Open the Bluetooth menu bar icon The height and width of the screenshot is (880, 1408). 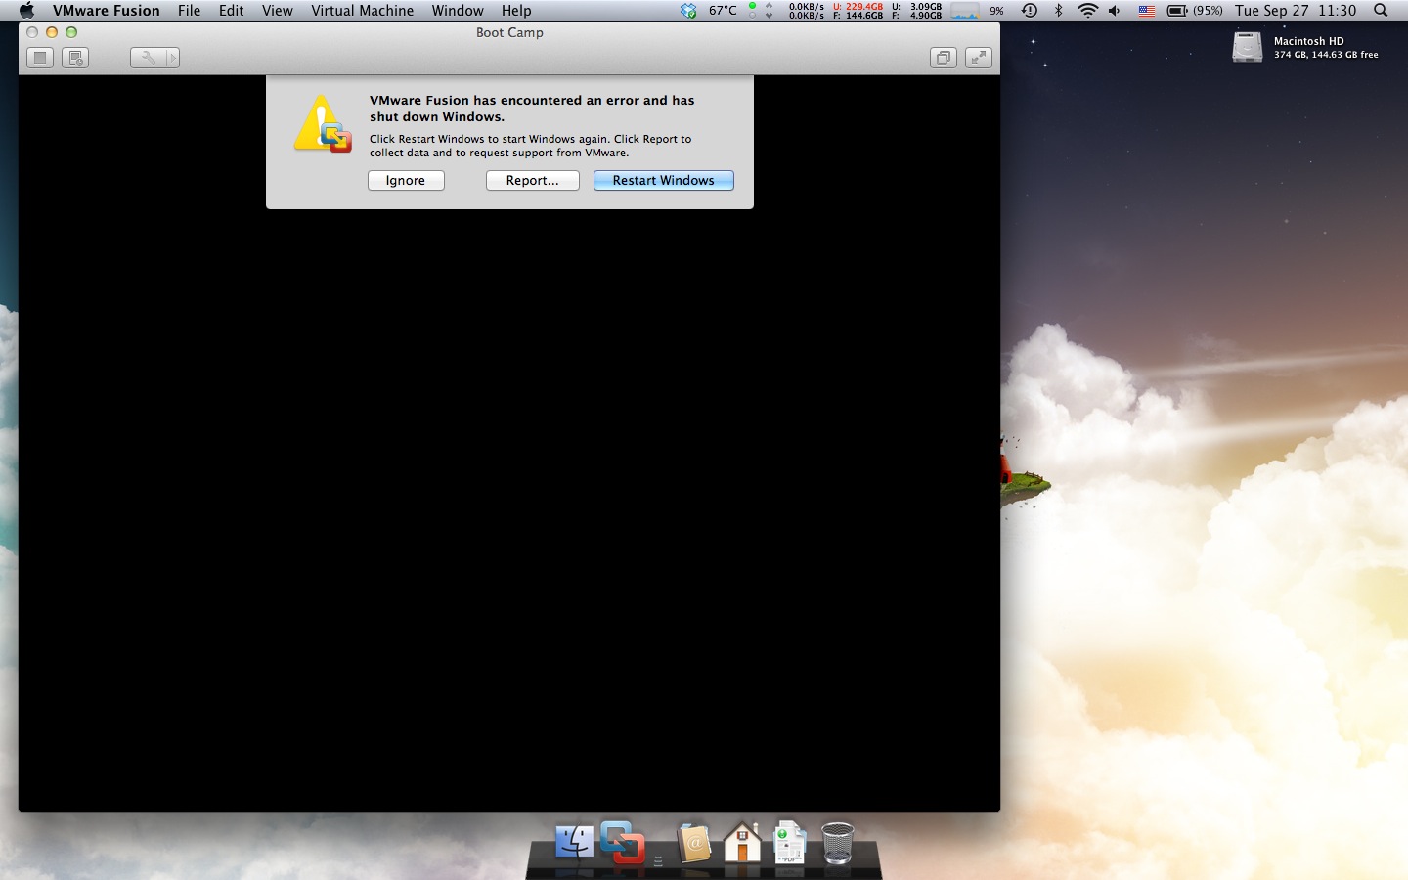pyautogui.click(x=1058, y=10)
